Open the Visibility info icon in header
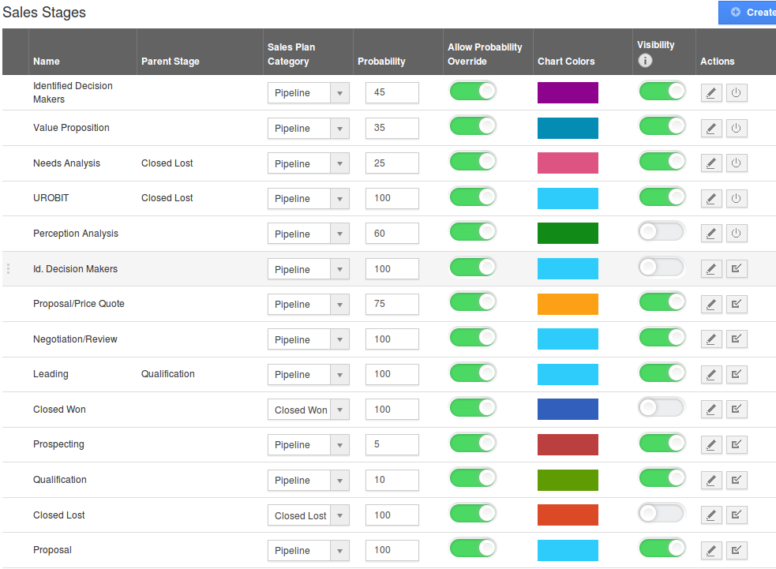 point(645,60)
